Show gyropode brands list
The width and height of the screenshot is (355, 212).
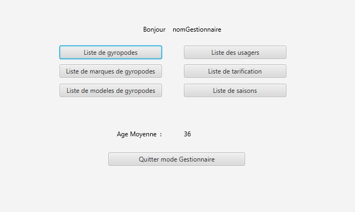coord(110,71)
